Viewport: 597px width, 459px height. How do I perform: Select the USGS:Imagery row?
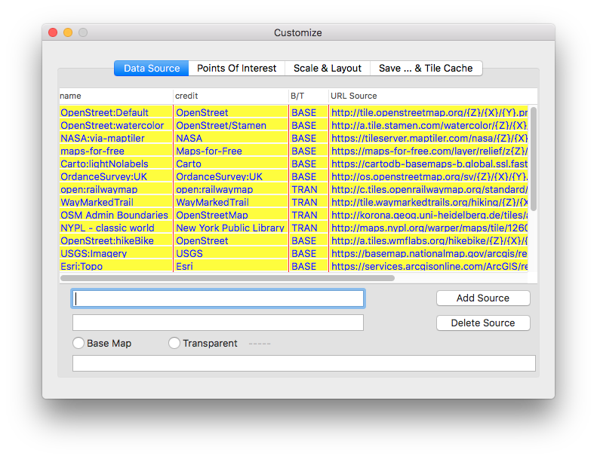[294, 253]
